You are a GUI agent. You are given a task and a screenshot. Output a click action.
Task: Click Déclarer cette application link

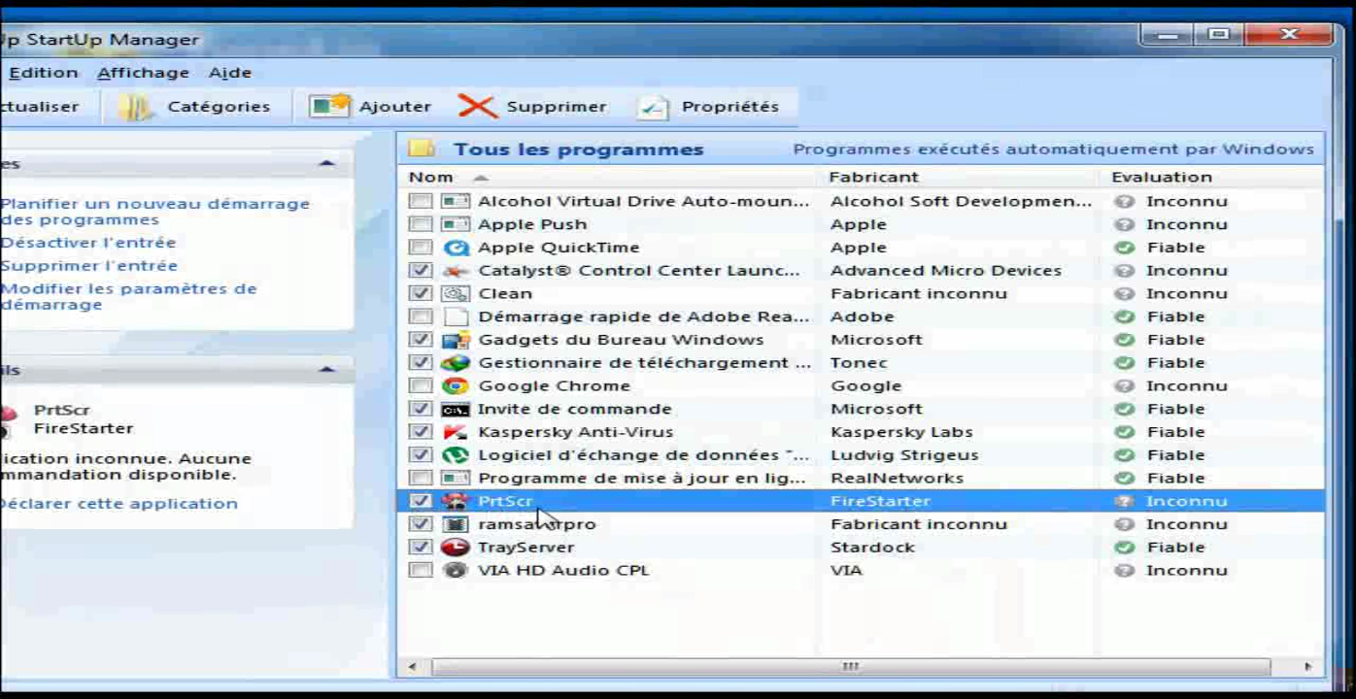[x=119, y=504]
